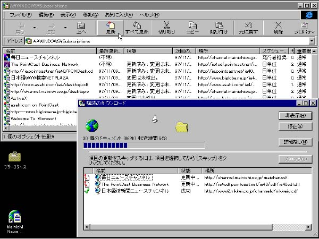
Task: Open the 編集(E) menu
Action: 46,15
